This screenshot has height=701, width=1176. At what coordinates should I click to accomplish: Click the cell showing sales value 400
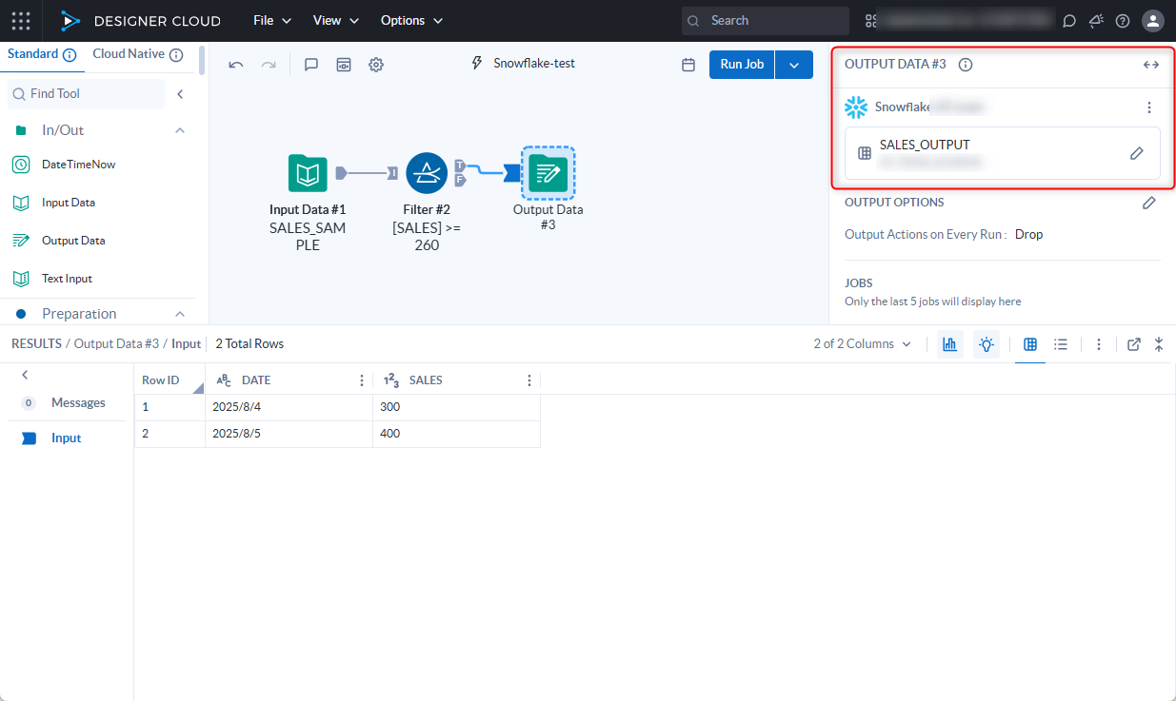[x=457, y=434]
